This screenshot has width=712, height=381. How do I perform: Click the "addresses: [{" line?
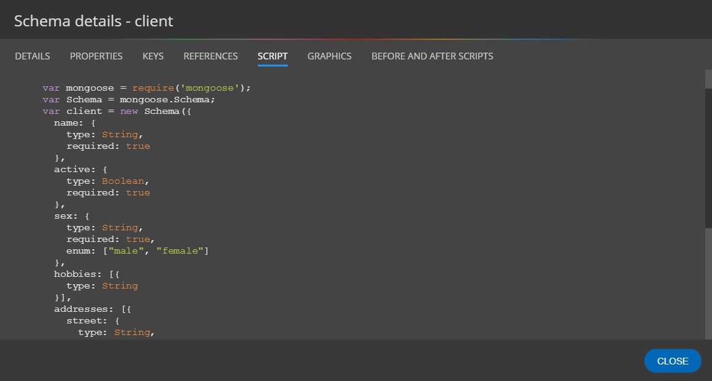click(93, 309)
